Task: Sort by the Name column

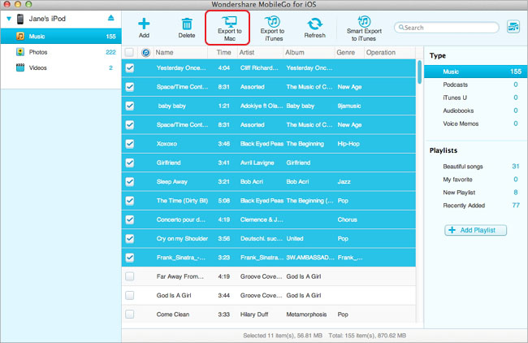Action: pyautogui.click(x=180, y=53)
